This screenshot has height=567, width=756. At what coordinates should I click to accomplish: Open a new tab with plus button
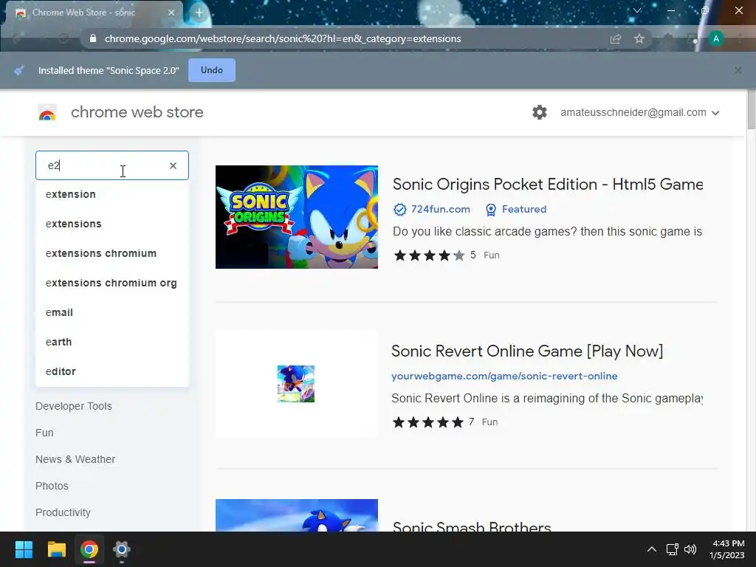pos(199,13)
